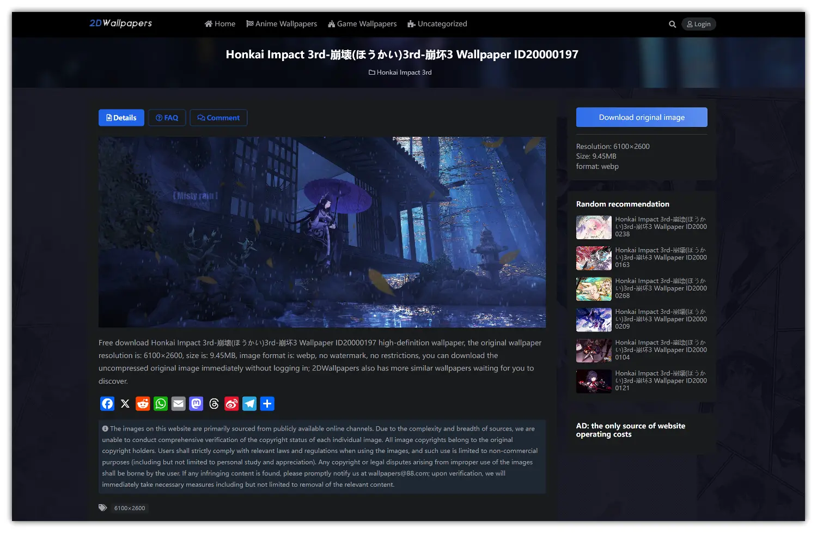Open recommended wallpaper ID20000268 title link

(661, 288)
